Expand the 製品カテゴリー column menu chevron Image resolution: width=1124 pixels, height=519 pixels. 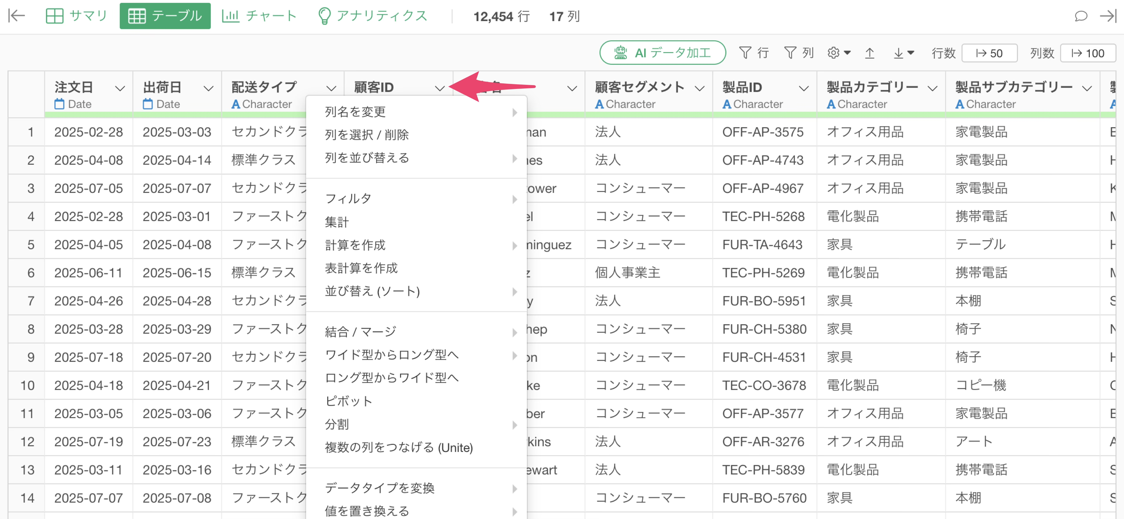tap(933, 88)
